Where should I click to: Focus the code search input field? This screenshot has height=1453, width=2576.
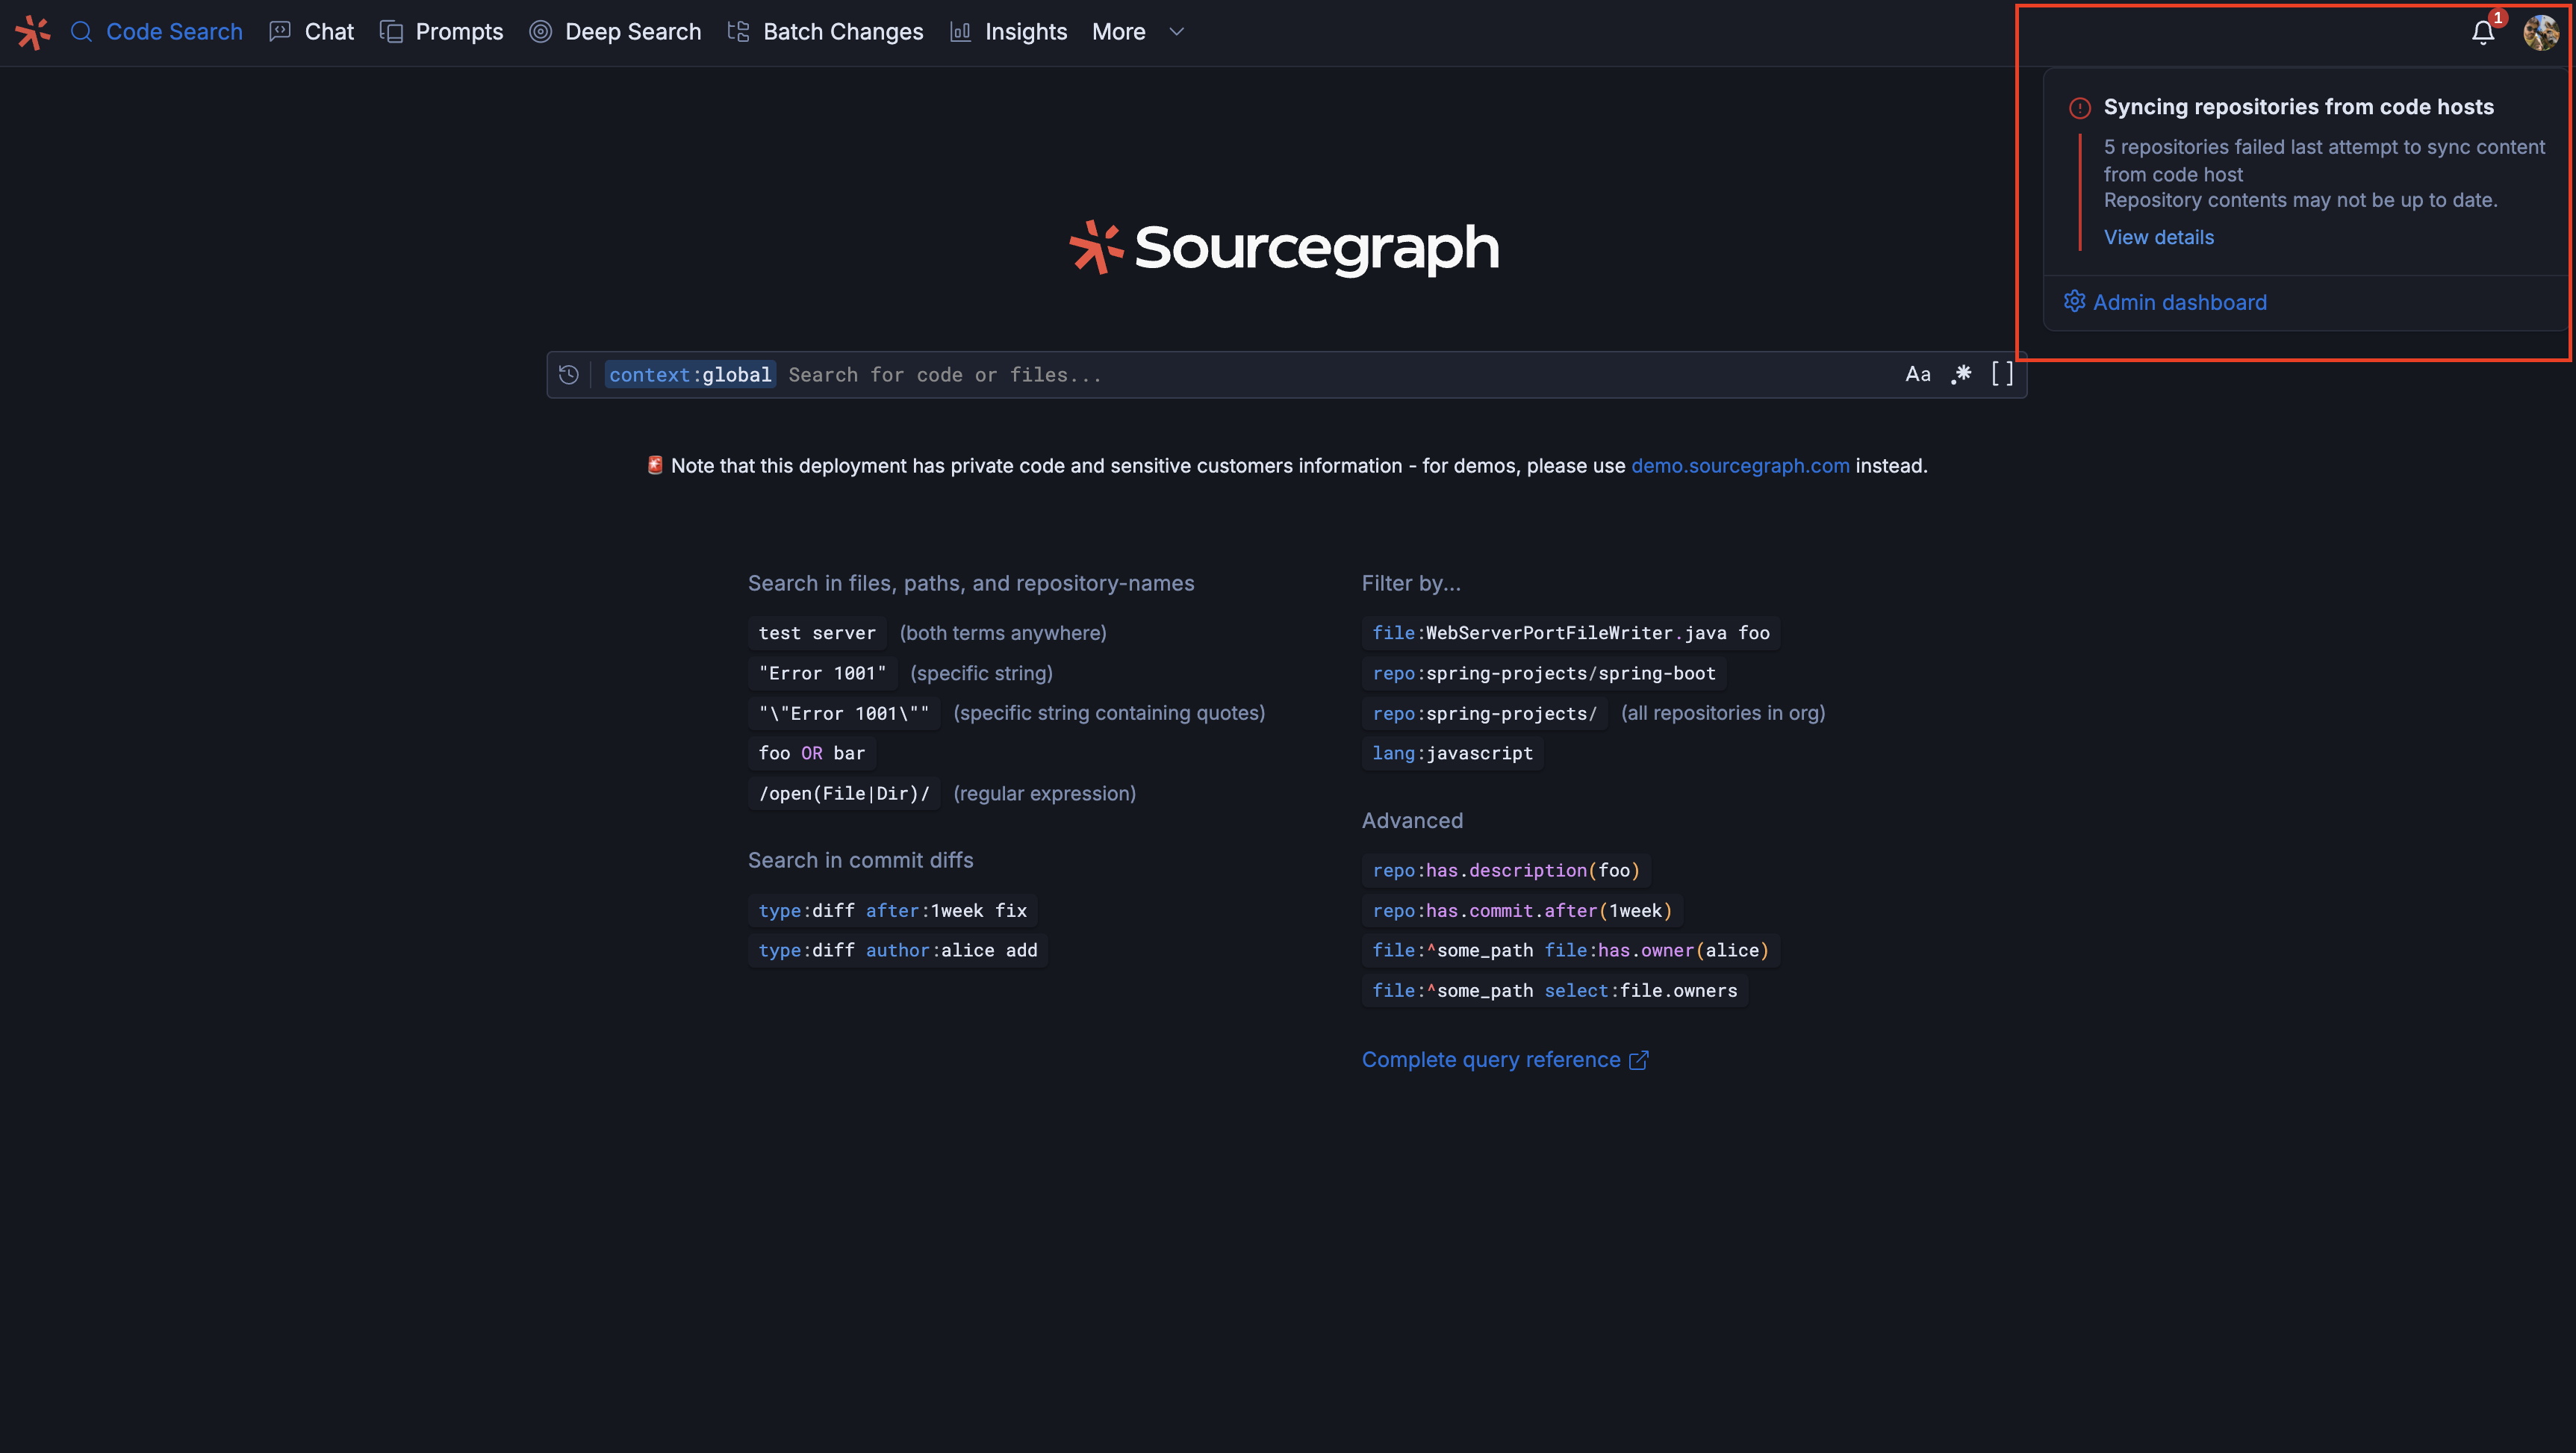coord(1300,375)
